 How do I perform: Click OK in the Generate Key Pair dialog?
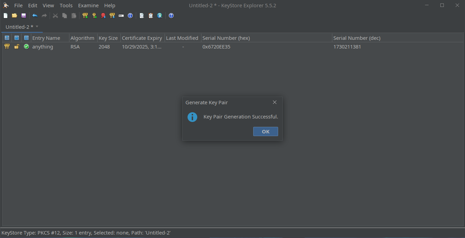[265, 132]
